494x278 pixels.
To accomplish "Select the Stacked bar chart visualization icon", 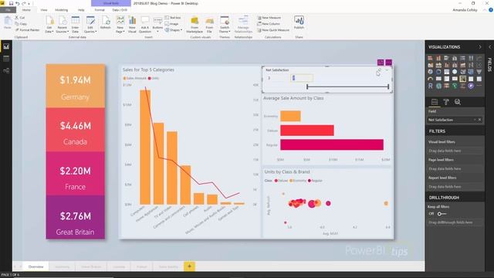I will click(431, 58).
